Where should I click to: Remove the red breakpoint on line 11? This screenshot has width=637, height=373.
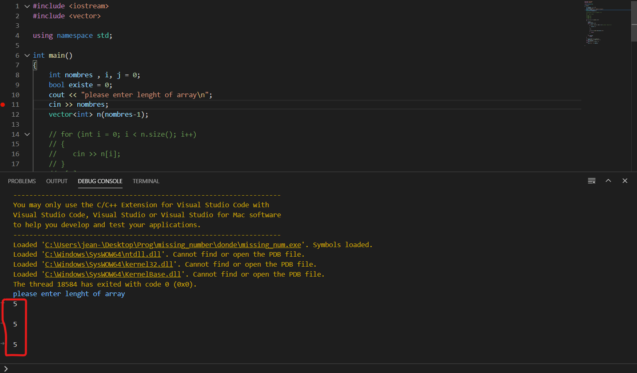tap(3, 105)
